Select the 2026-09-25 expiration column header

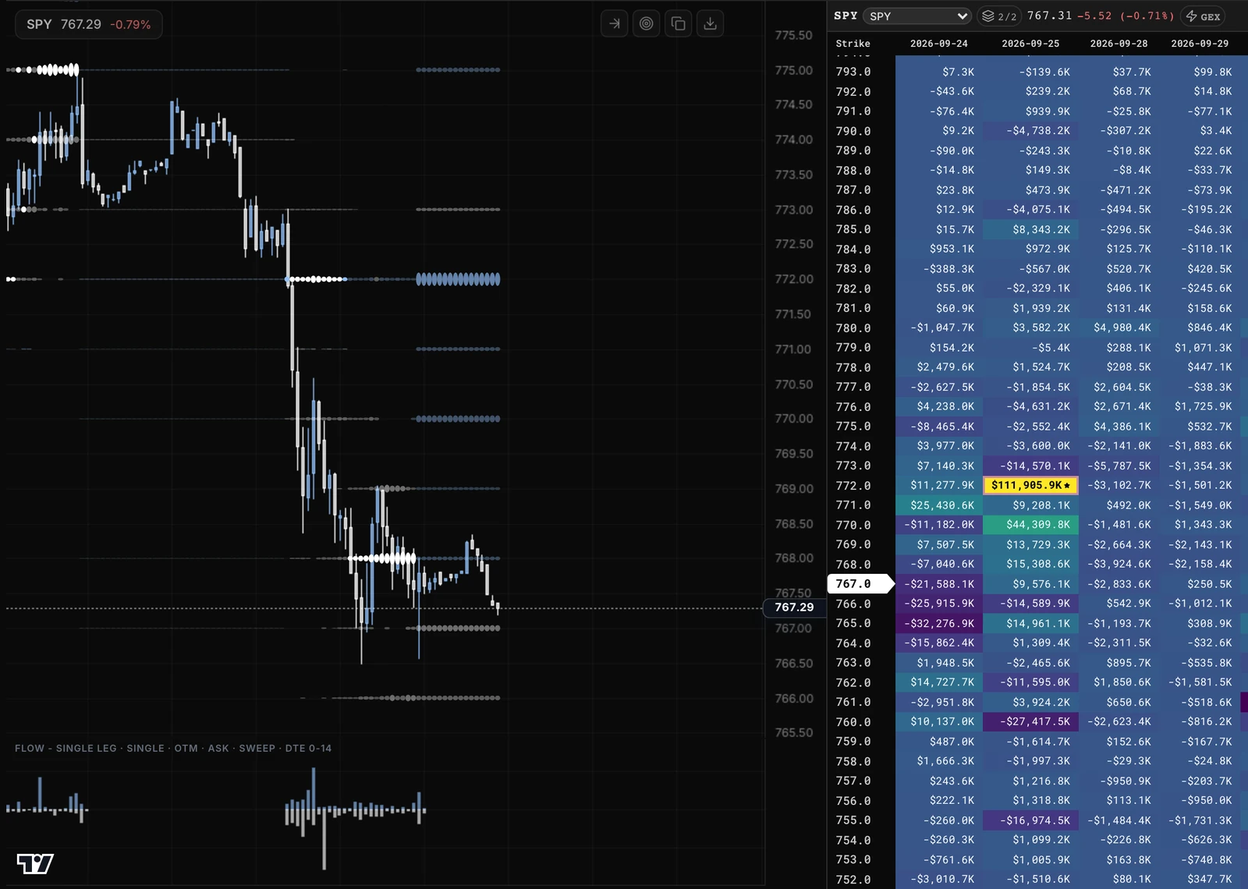click(1030, 44)
